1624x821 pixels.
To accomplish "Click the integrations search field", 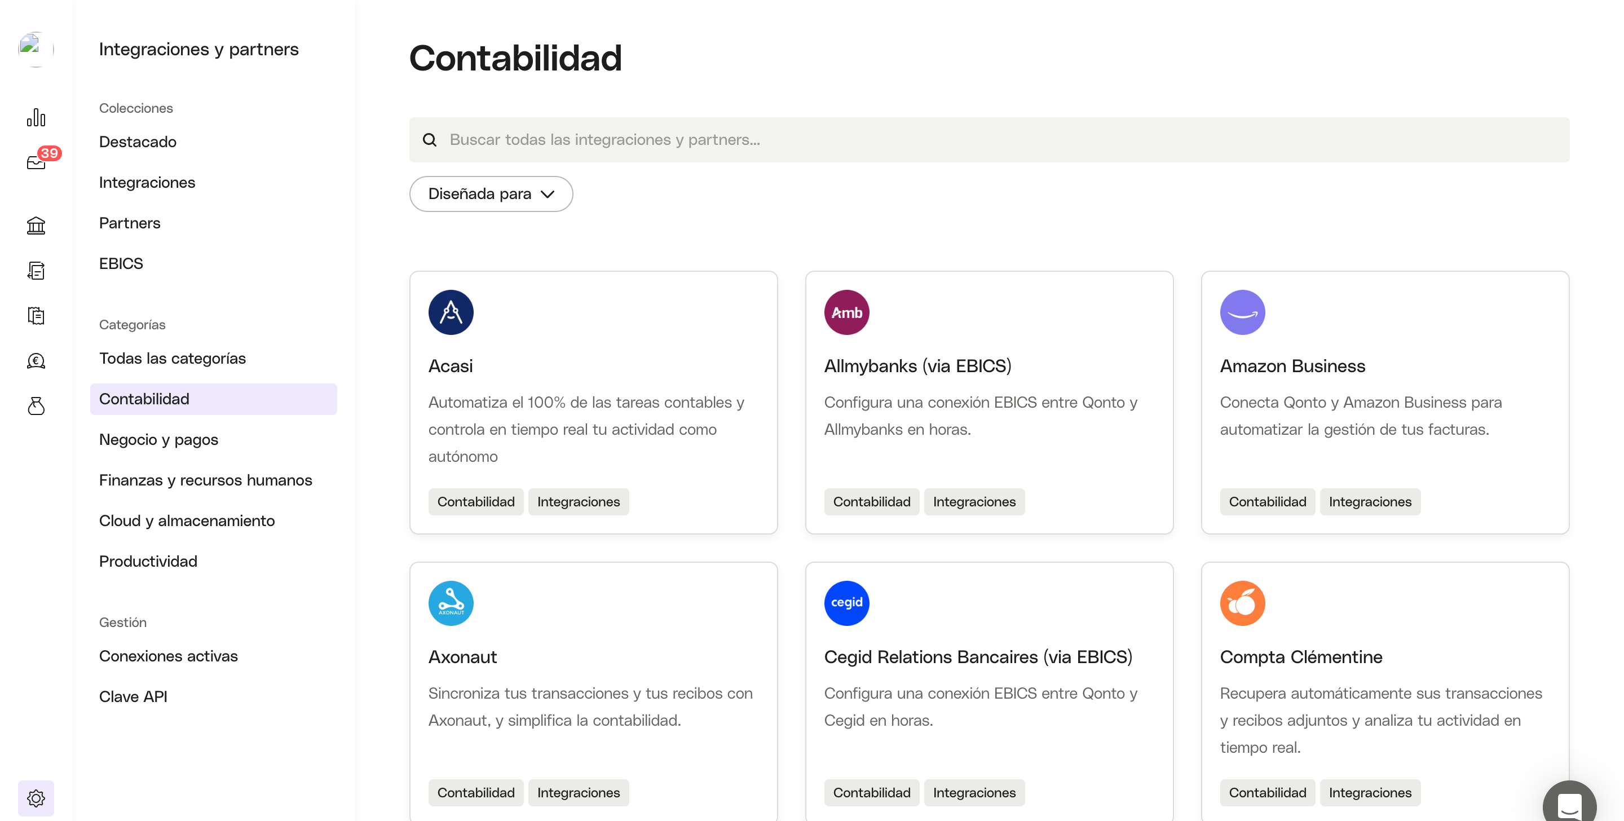I will click(988, 139).
